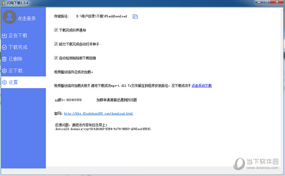Click the 视频播放插件已成功加载 status text
The image size is (285, 176).
click(74, 72)
